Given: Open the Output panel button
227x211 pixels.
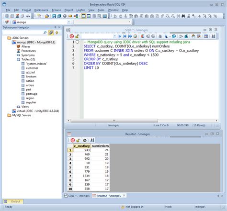Looking at the screenshot, I should (x=13, y=201).
